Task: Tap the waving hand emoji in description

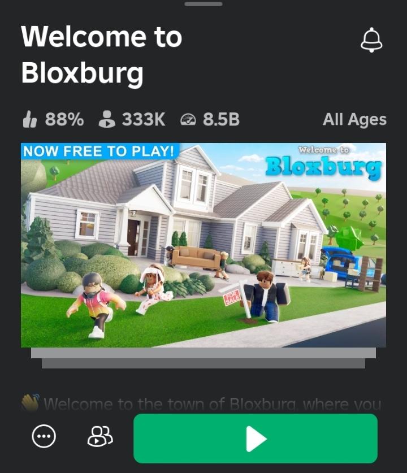Action: tap(31, 402)
